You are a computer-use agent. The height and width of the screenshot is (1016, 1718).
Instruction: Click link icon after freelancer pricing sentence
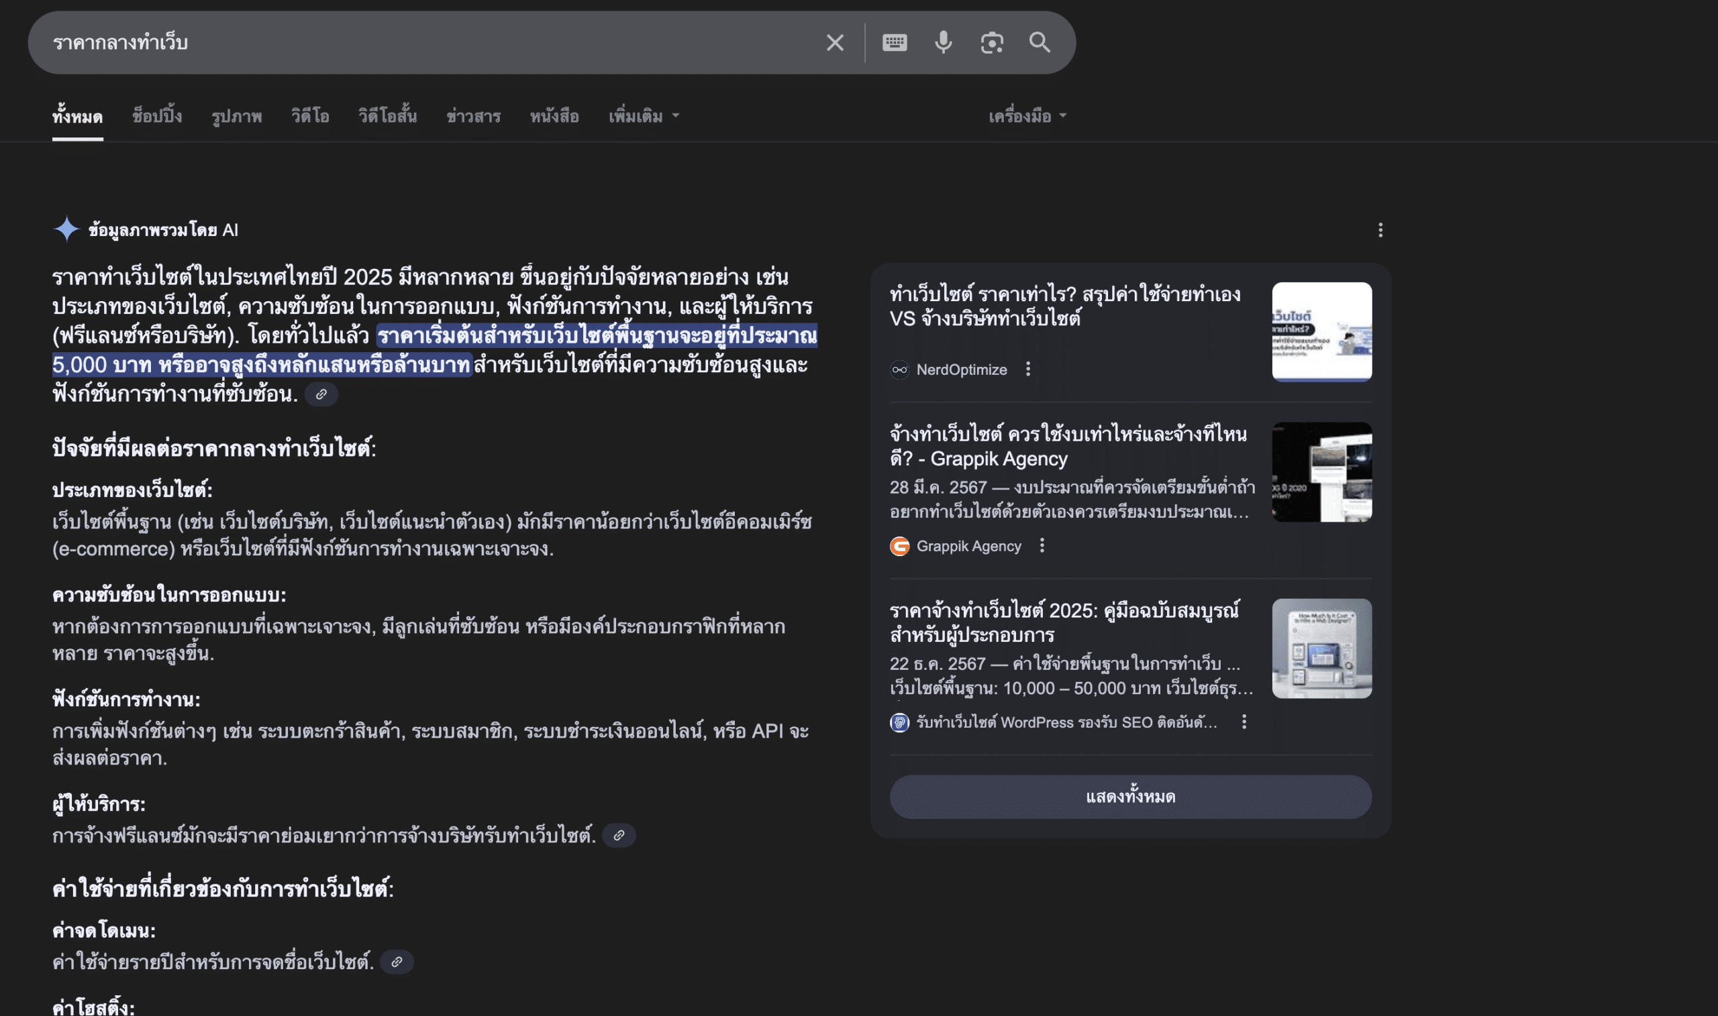point(619,835)
